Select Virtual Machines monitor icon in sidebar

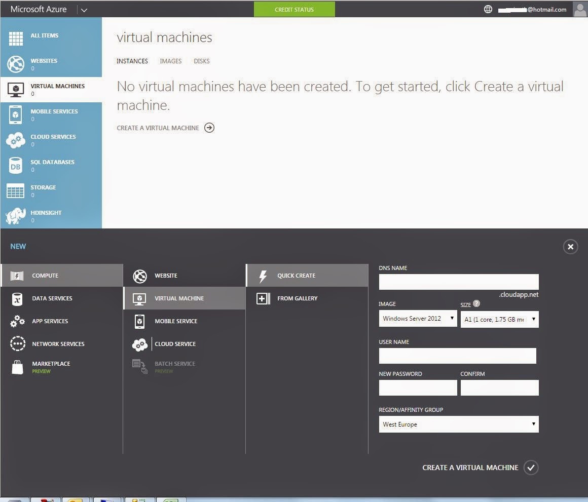point(16,90)
